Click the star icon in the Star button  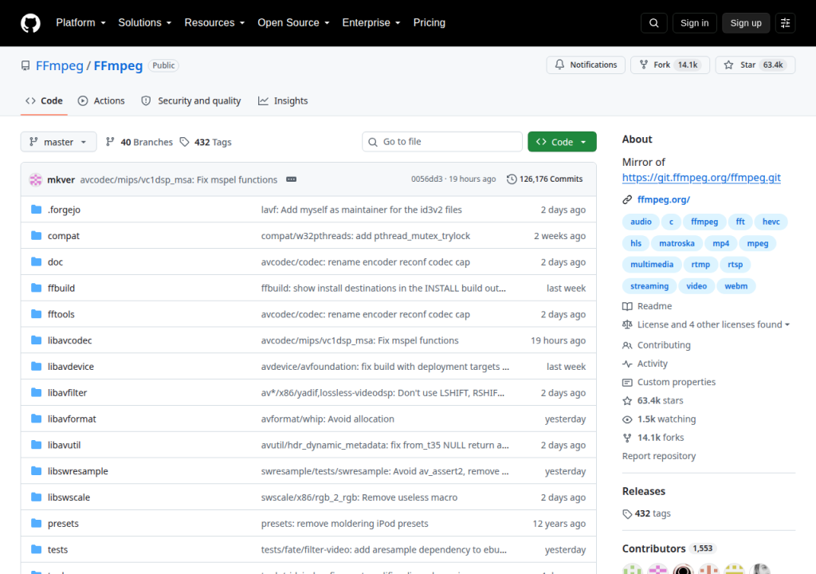728,65
